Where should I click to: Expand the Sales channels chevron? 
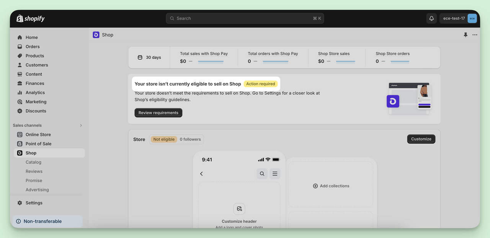coord(81,125)
